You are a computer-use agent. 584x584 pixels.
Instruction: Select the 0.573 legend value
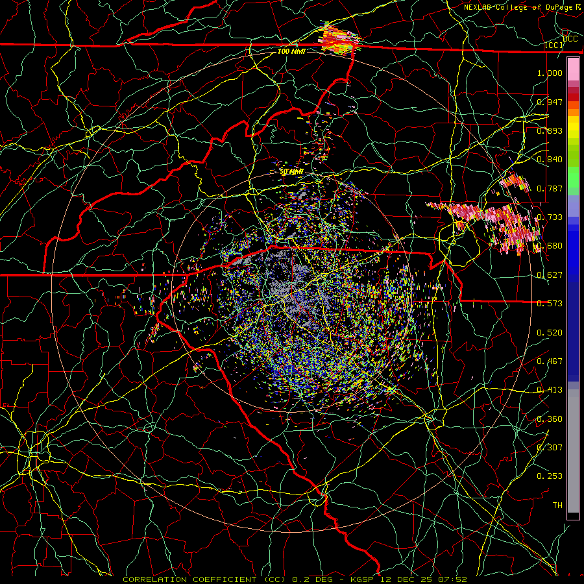550,304
